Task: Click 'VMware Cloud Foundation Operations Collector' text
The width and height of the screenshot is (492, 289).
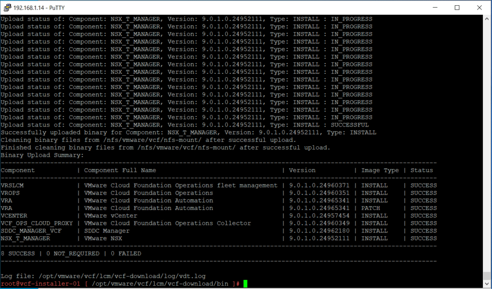Action: tap(168, 223)
